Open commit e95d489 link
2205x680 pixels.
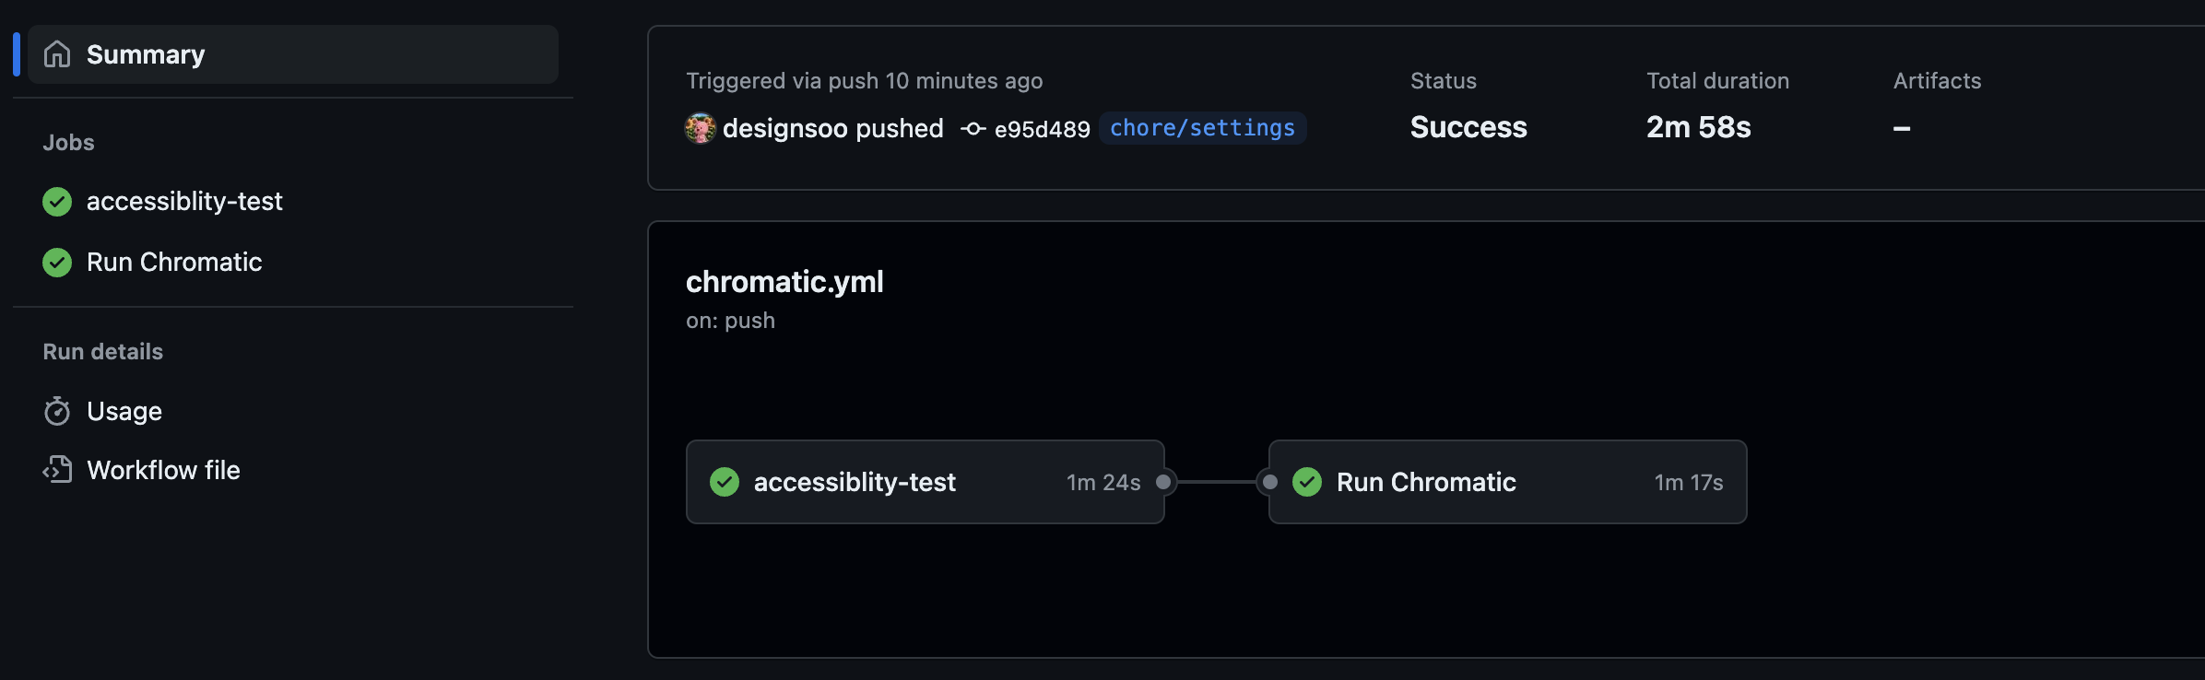click(1042, 129)
